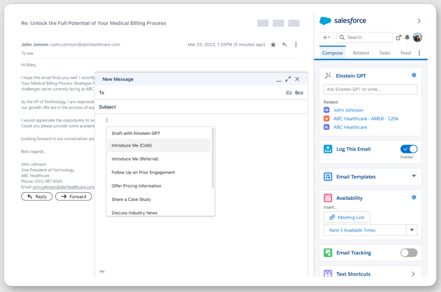Click the Einstein GPT sparkle icon

328,75
